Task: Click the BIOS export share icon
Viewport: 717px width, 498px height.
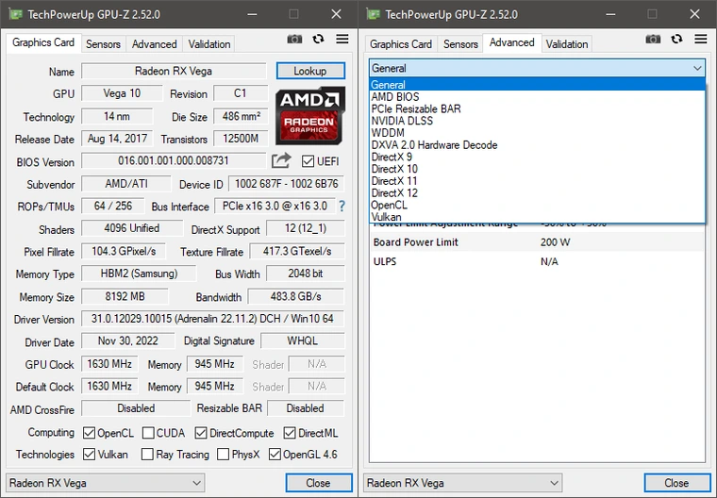Action: click(281, 160)
